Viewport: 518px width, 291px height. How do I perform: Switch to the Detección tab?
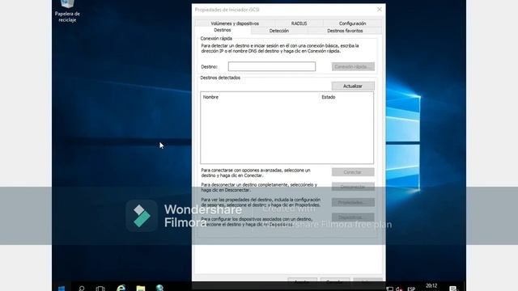coord(278,31)
